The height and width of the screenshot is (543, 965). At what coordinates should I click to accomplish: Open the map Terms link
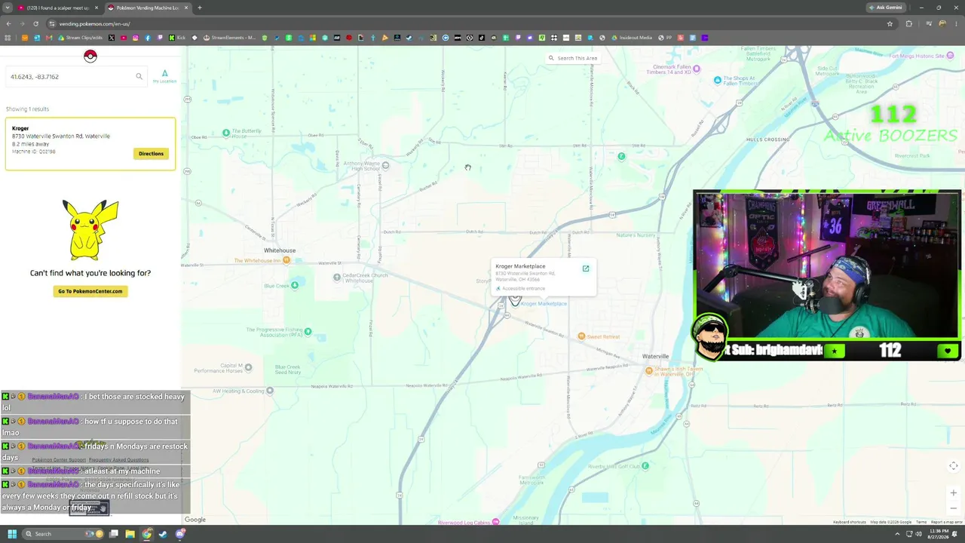[921, 522]
